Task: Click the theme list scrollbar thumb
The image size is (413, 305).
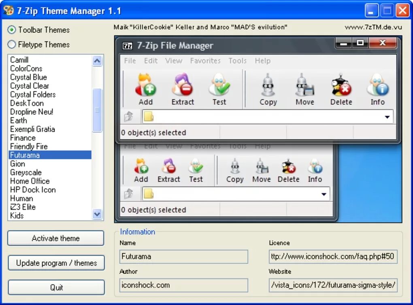Action: [x=97, y=110]
